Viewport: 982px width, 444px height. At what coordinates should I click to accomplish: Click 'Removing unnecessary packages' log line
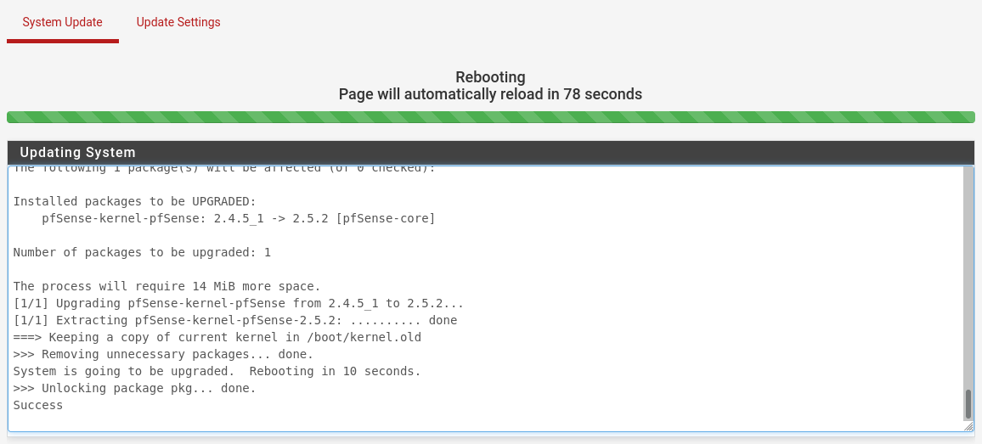coord(163,355)
